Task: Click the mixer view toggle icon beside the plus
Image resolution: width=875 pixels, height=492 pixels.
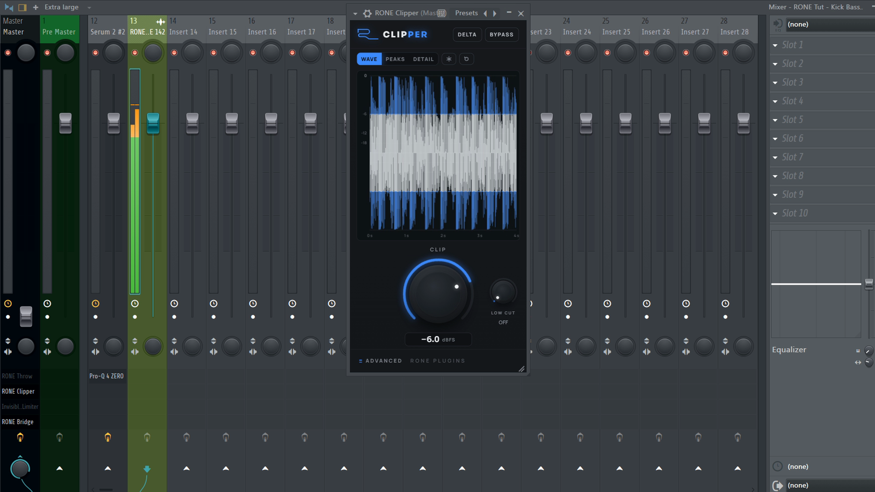Action: click(x=9, y=7)
